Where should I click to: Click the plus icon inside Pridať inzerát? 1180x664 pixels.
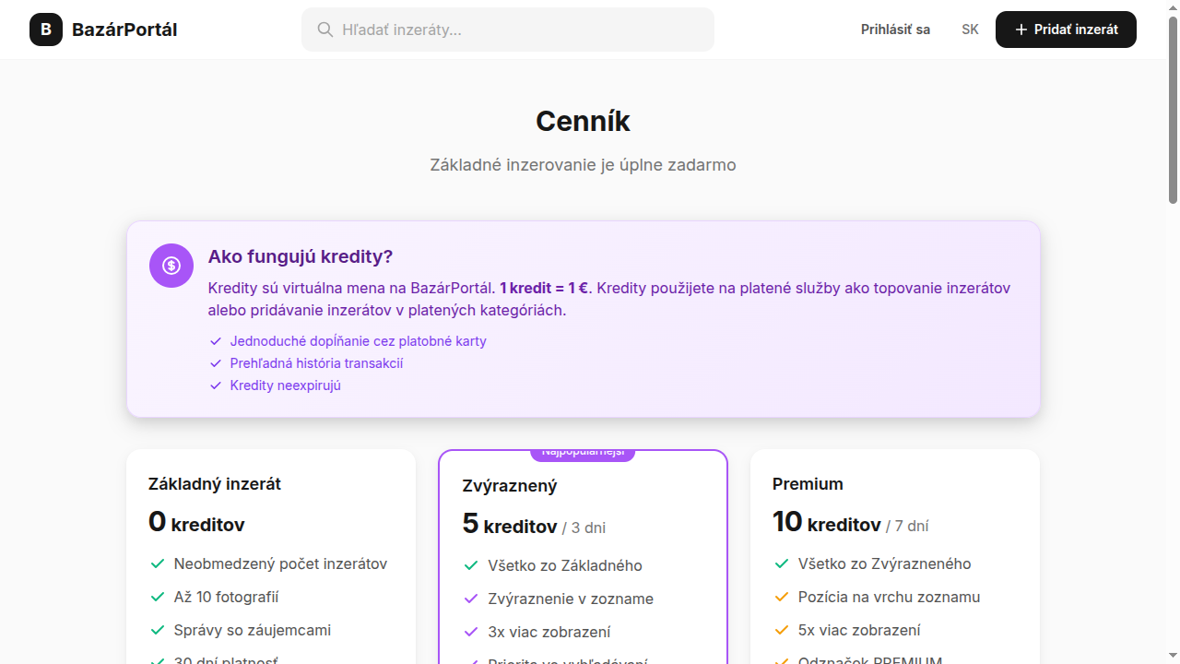coord(1020,29)
